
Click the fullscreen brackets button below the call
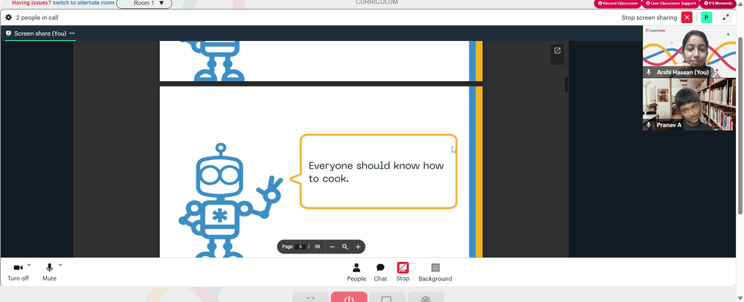311,298
